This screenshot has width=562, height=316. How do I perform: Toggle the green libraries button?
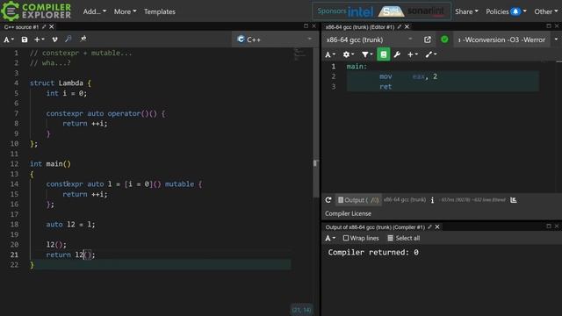(383, 54)
